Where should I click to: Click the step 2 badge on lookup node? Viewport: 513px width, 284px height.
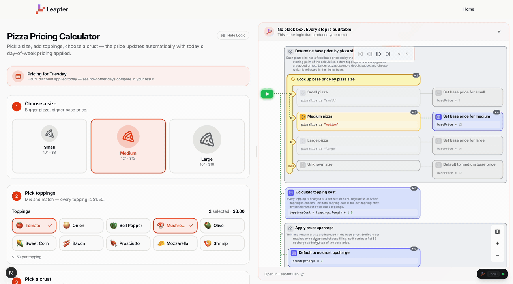click(416, 75)
